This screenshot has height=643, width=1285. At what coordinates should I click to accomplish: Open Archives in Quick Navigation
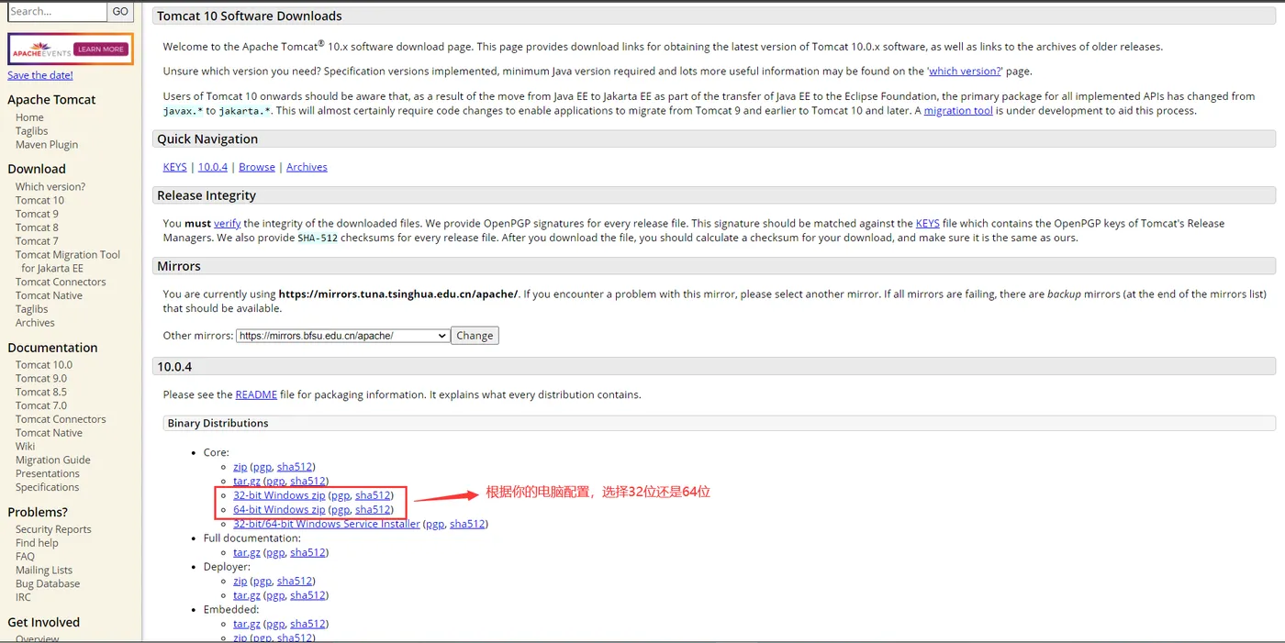(307, 167)
